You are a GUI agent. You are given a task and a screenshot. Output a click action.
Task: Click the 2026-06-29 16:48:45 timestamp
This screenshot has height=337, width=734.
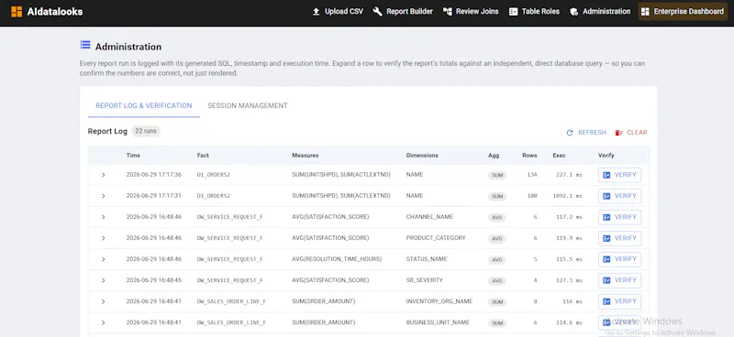point(153,280)
